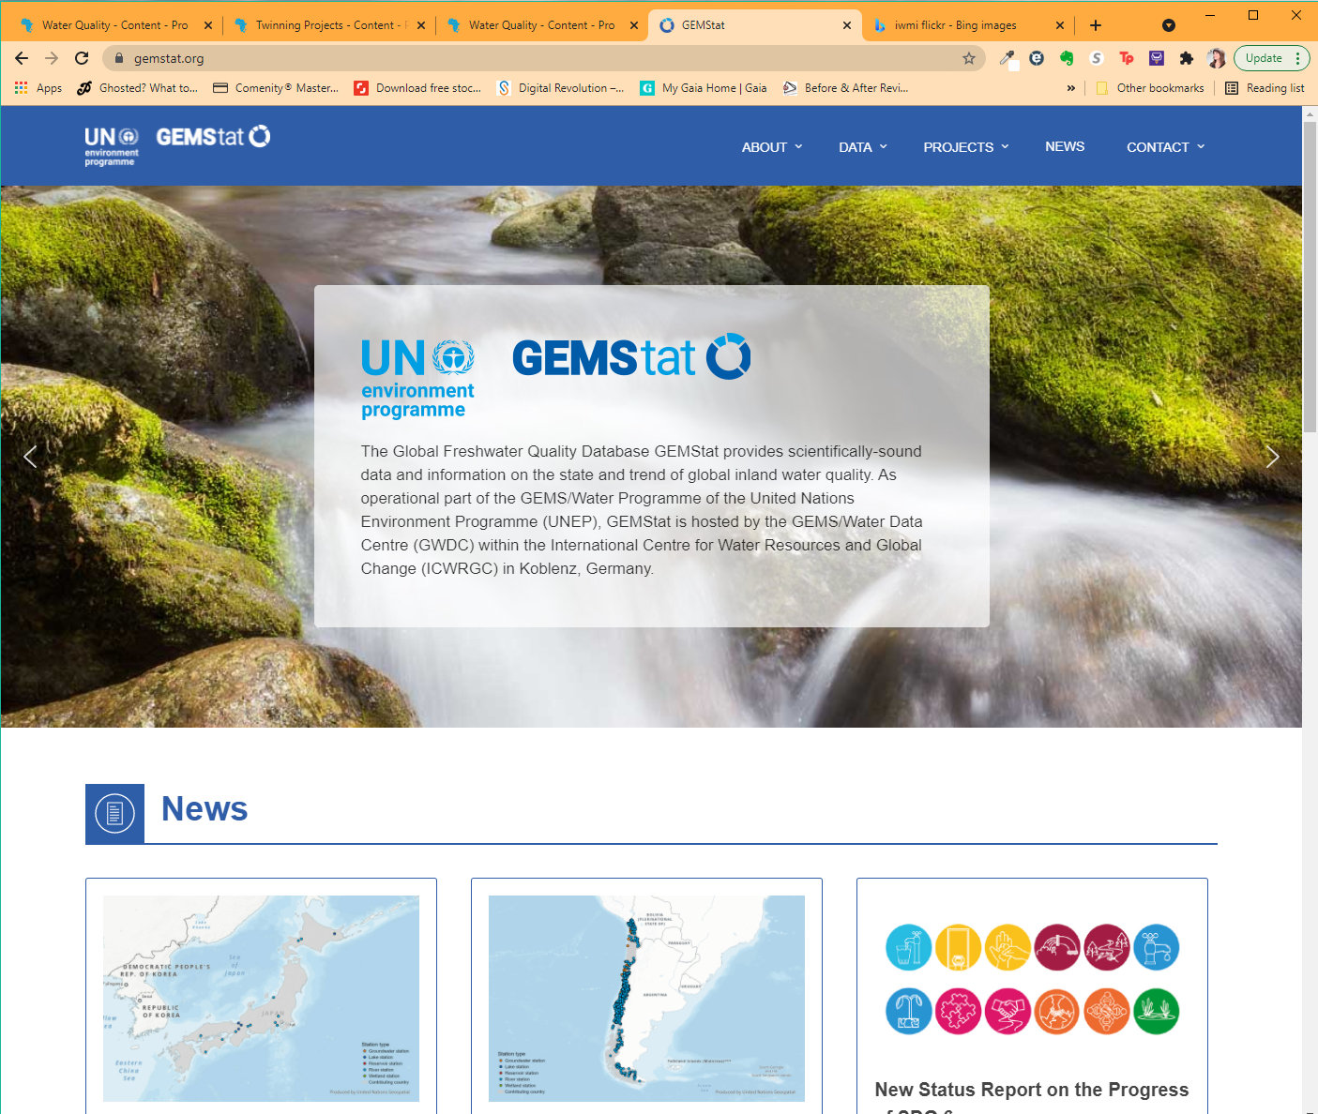Screen dimensions: 1318x1114
Task: Open the Japan and Korea station map thumbnail
Action: [x=261, y=998]
